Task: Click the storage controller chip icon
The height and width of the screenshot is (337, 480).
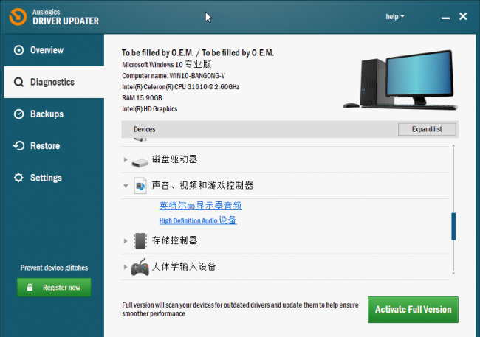Action: coord(140,240)
